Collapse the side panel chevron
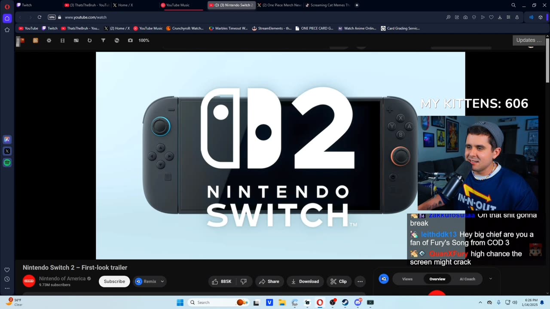The height and width of the screenshot is (309, 550). click(x=491, y=279)
